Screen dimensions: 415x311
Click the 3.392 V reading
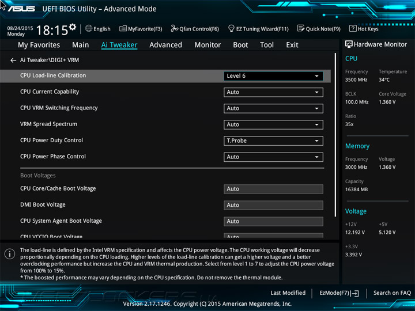353,255
